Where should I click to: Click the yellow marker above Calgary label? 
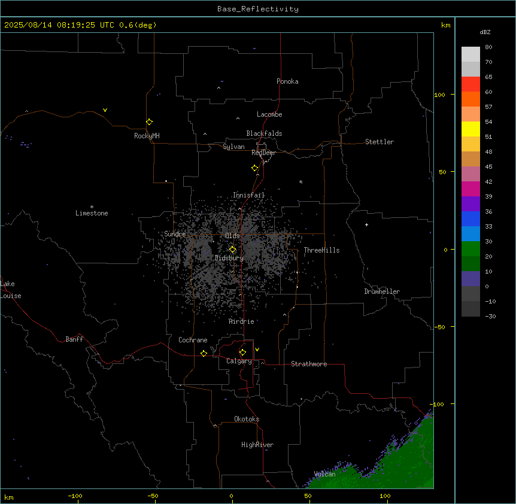242,353
